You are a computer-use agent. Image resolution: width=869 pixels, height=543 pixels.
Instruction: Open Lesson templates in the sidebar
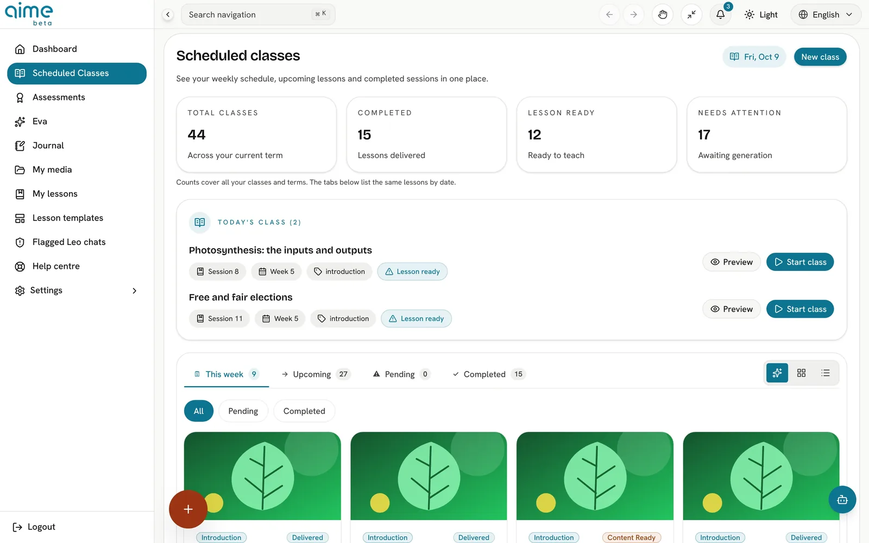point(77,218)
